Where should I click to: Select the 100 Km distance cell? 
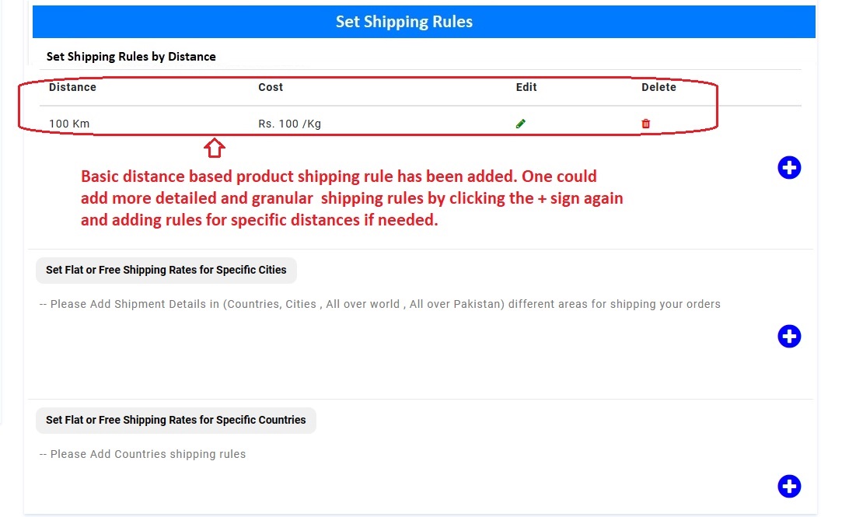pos(69,124)
